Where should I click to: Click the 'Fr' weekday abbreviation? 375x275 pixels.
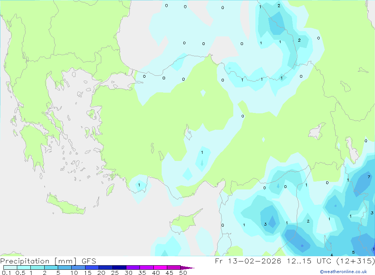coord(219,261)
